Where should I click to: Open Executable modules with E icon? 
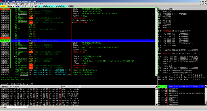[41, 6]
